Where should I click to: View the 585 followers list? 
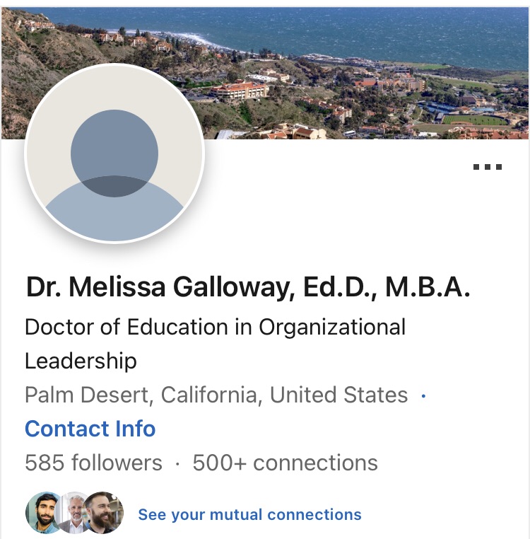pos(93,463)
